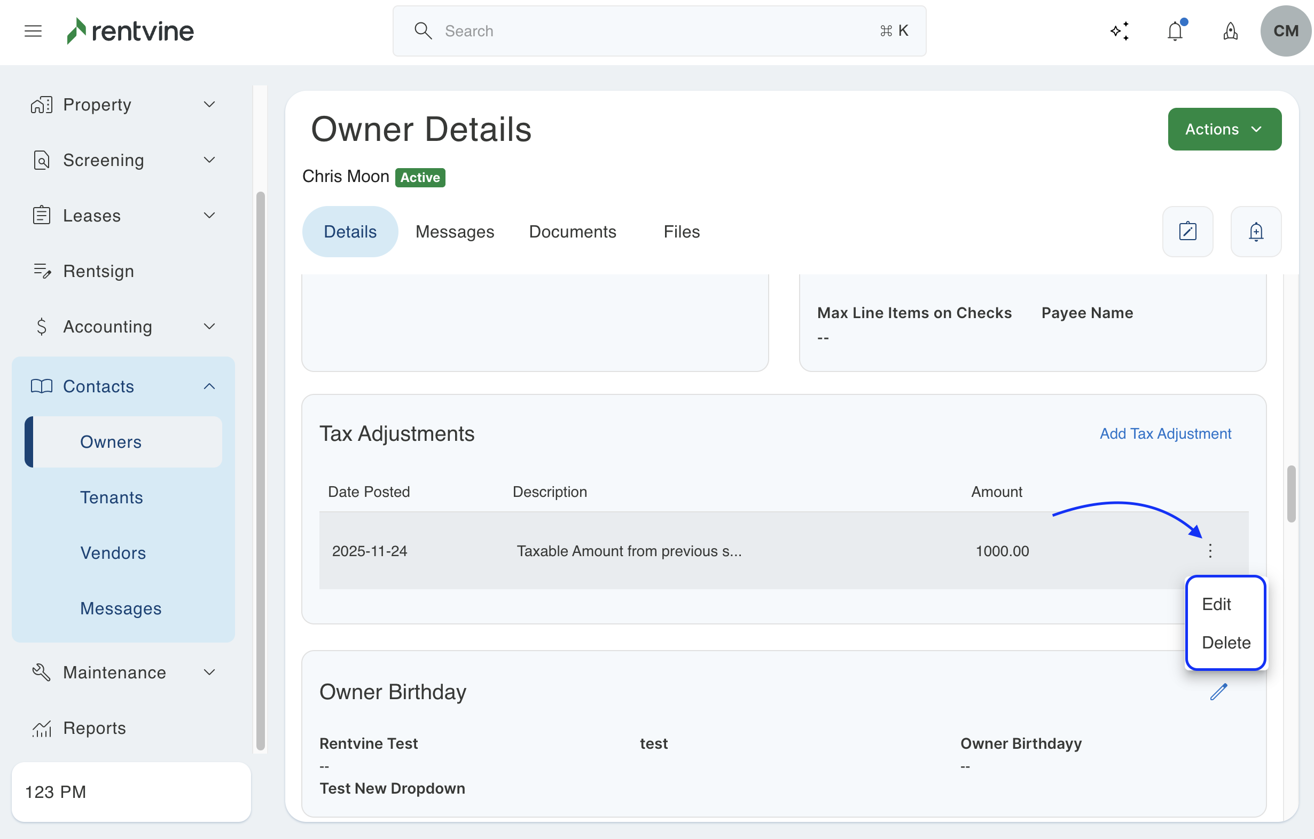Image resolution: width=1314 pixels, height=839 pixels.
Task: Open the Actions dropdown button
Action: click(1224, 129)
